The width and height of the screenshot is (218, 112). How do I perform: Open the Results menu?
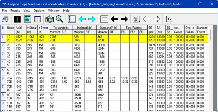(x=15, y=11)
